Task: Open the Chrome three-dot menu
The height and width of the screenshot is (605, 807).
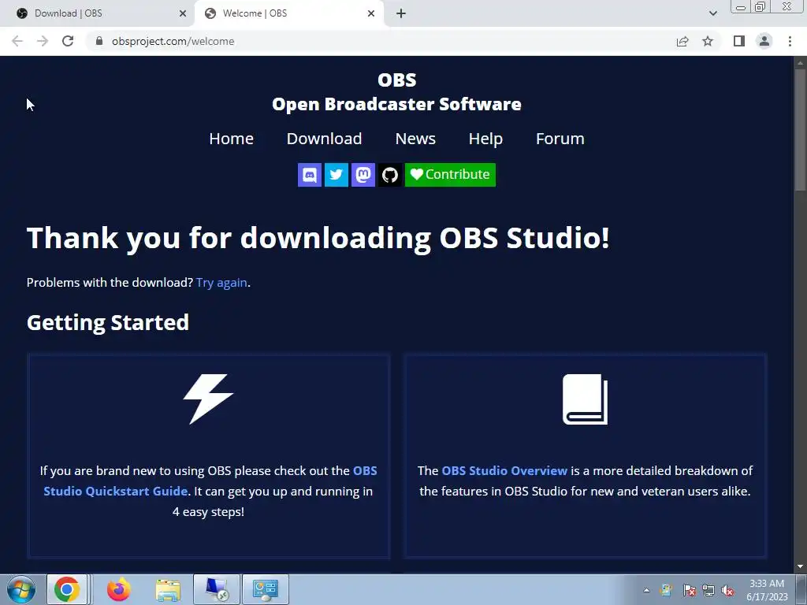Action: pyautogui.click(x=790, y=41)
